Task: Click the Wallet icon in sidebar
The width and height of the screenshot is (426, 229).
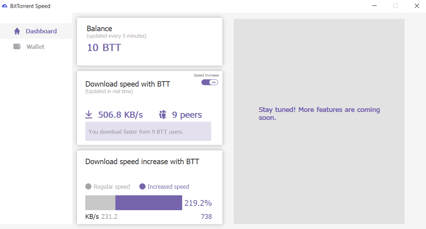Action: pos(17,47)
